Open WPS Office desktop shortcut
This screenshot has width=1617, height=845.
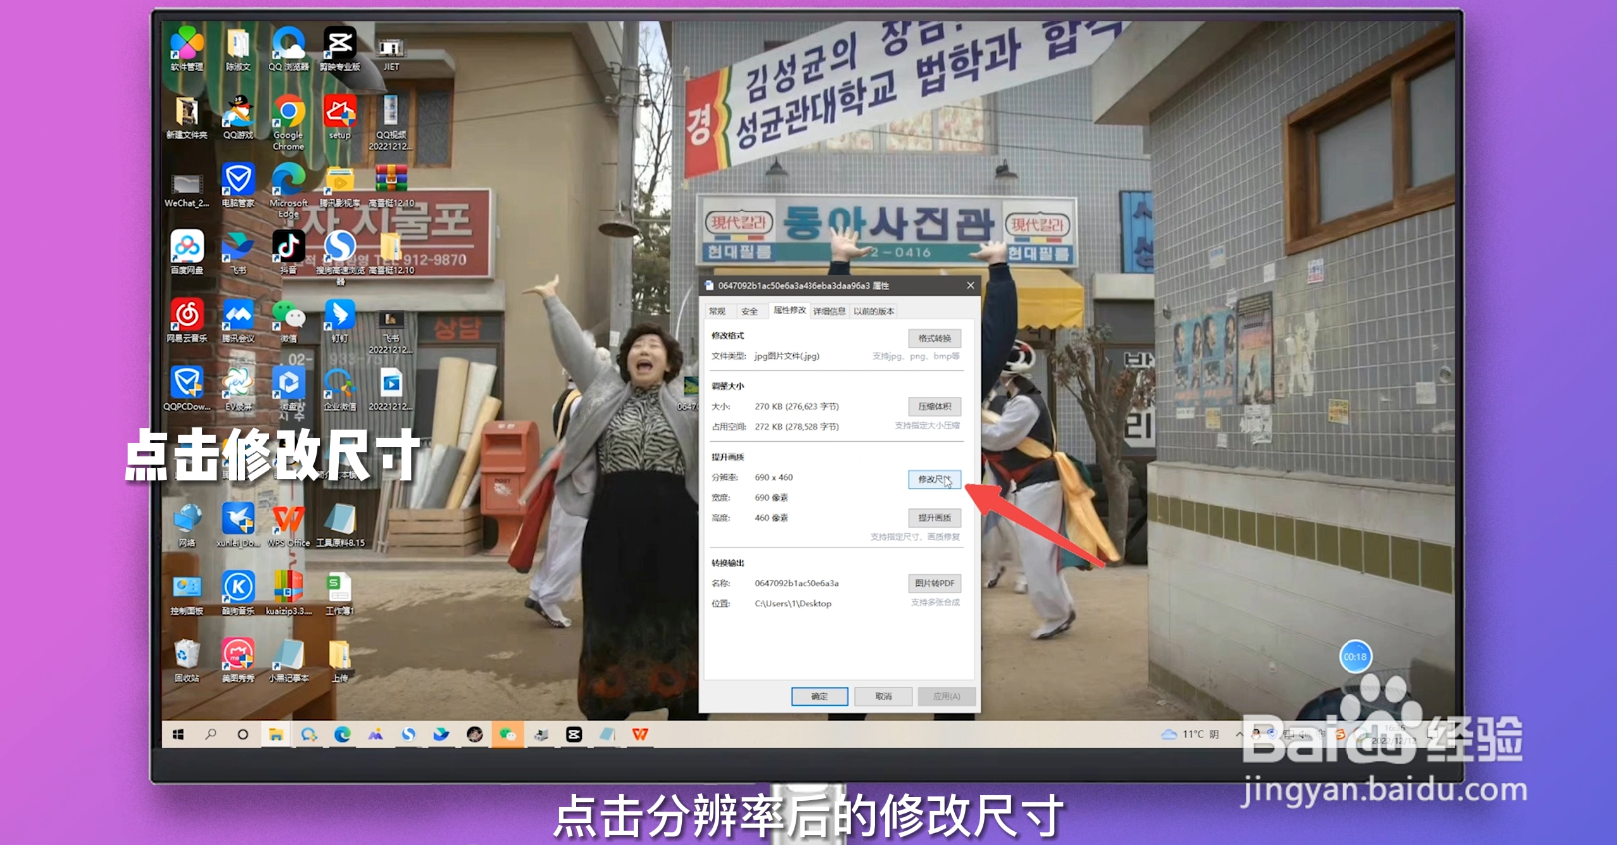[288, 525]
